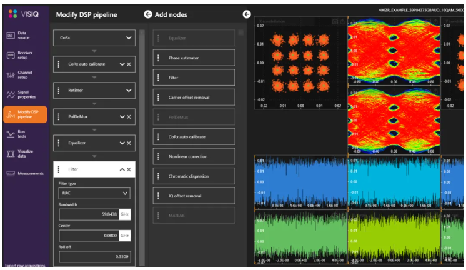
Task: Open Signal properties page
Action: 24,94
